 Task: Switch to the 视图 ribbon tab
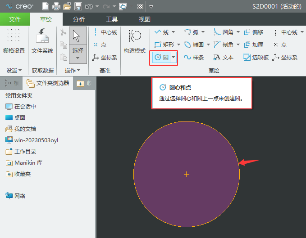[144, 19]
